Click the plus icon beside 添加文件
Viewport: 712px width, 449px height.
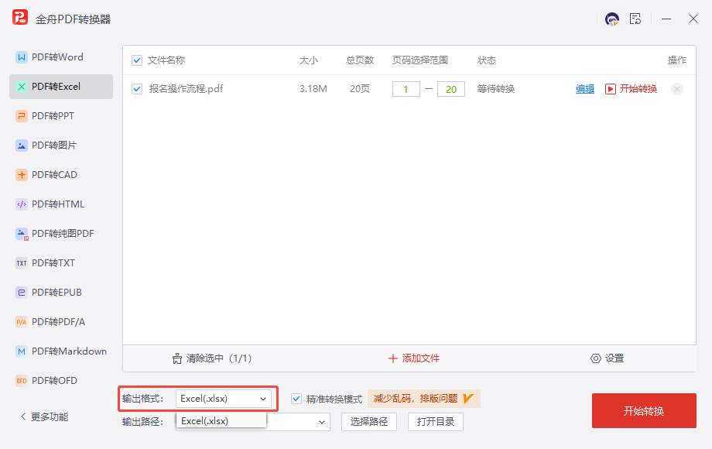pyautogui.click(x=393, y=358)
